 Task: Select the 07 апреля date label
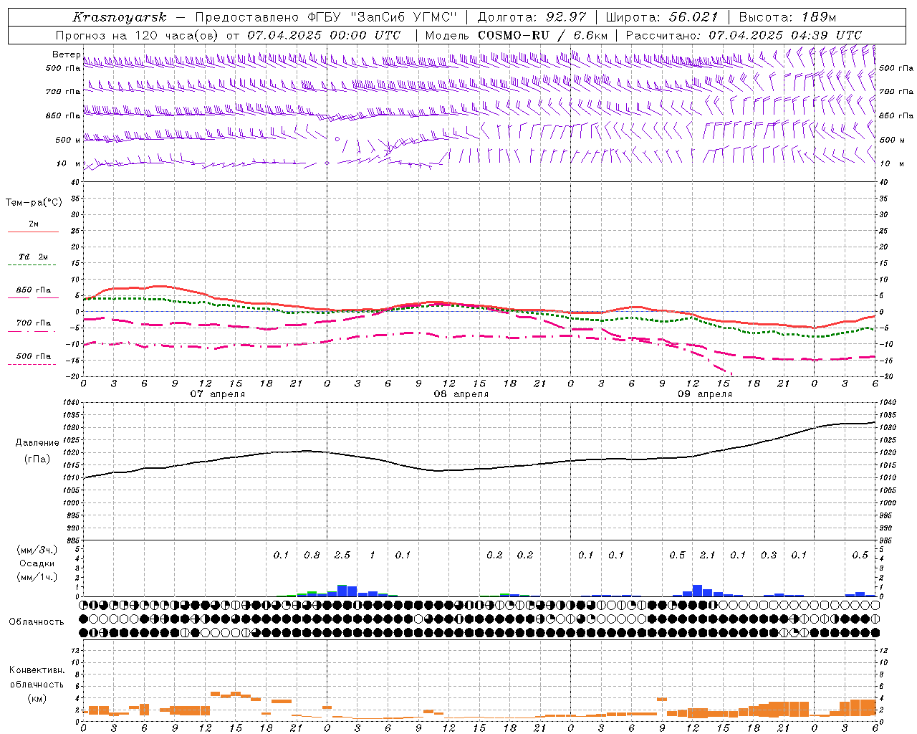217,394
